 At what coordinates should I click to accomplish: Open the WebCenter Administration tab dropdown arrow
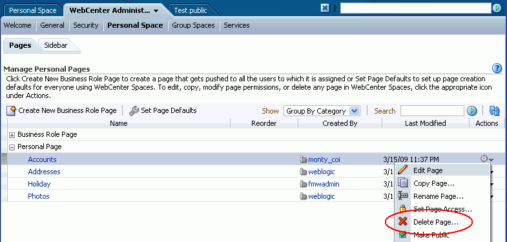click(x=156, y=11)
